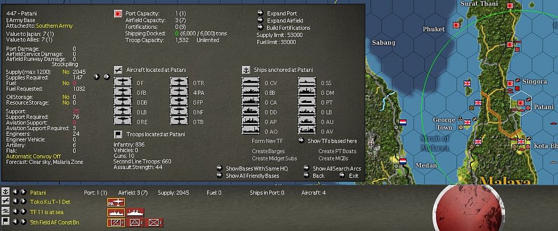Screen dimensions: 558x231
Task: Select the float plane (FP) aircraft icon
Action: [179, 102]
